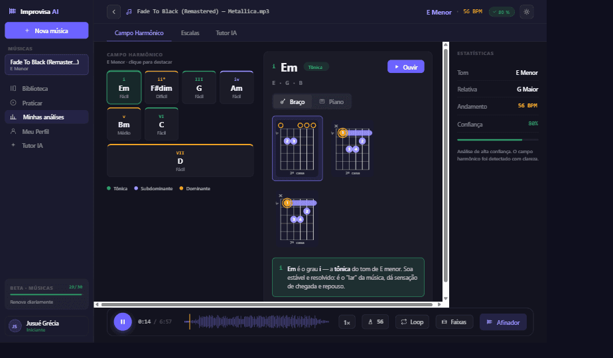The height and width of the screenshot is (358, 613).
Task: Select Minhas análises in the sidebar
Action: 46,117
